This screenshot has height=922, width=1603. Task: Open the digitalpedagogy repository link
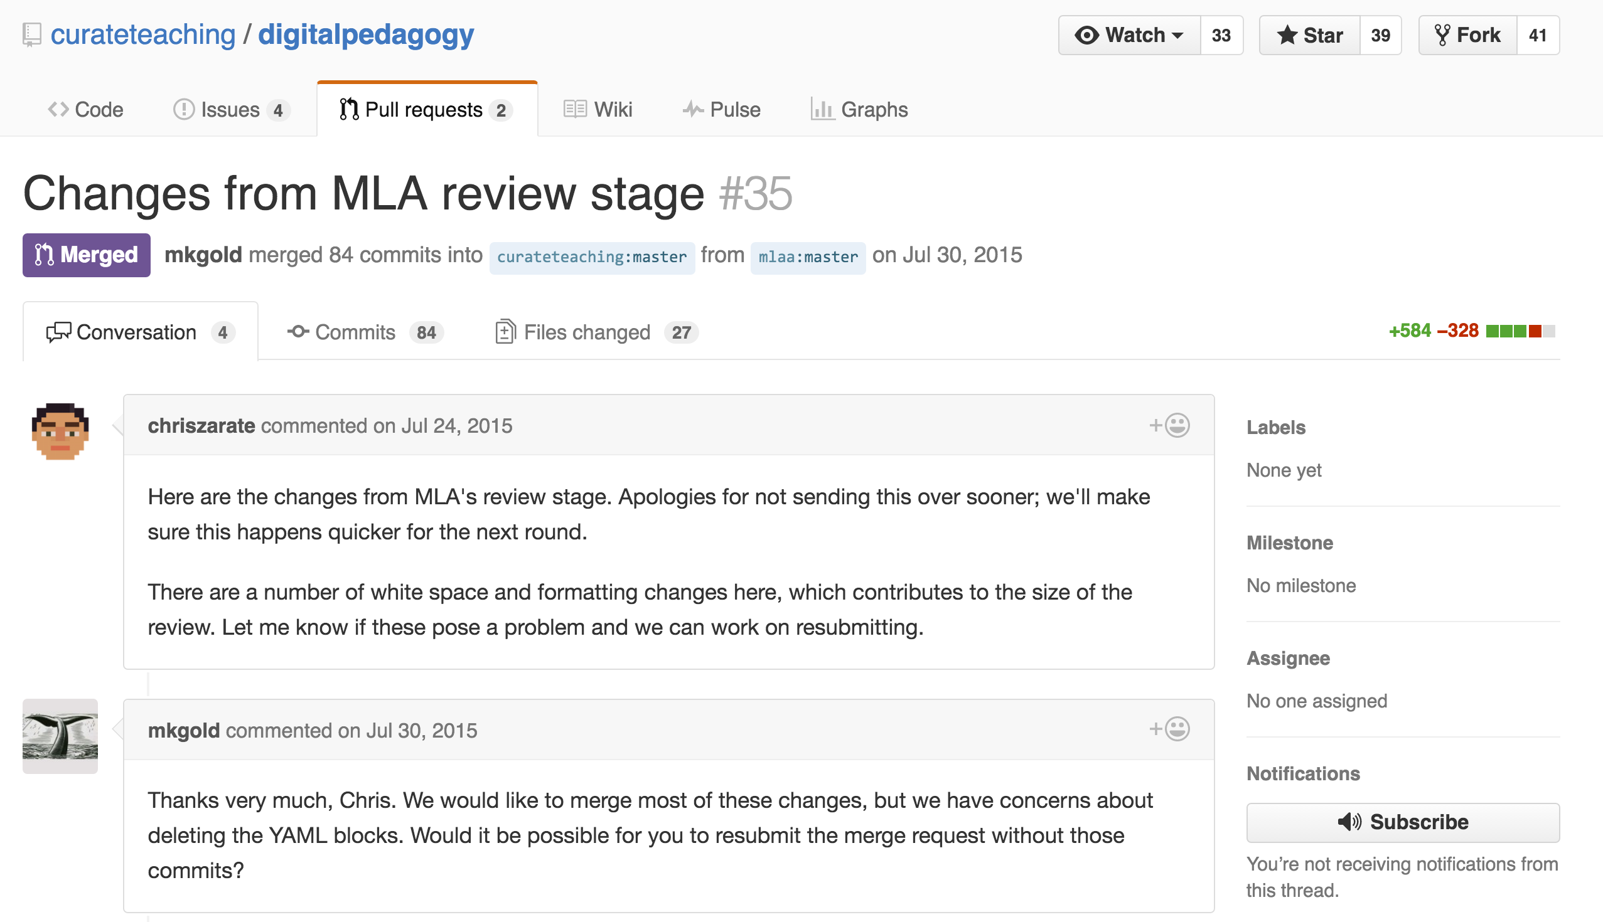click(365, 34)
